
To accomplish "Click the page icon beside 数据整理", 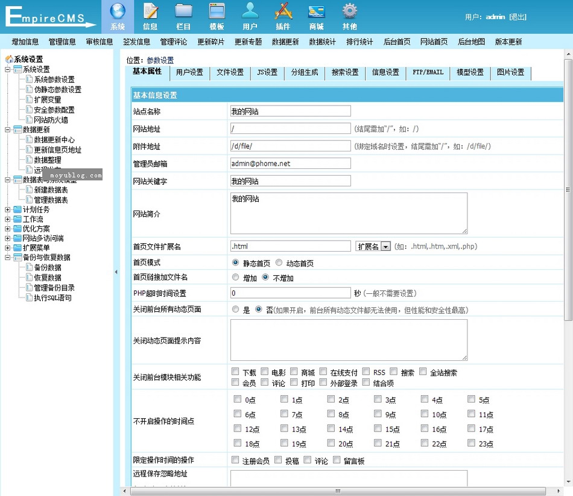I will (x=29, y=159).
